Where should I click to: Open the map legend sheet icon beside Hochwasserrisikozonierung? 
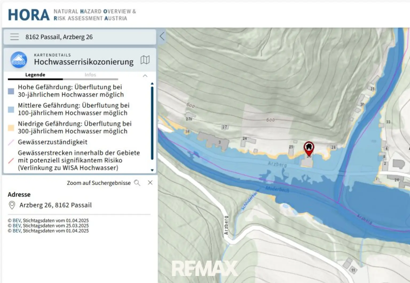tap(145, 60)
